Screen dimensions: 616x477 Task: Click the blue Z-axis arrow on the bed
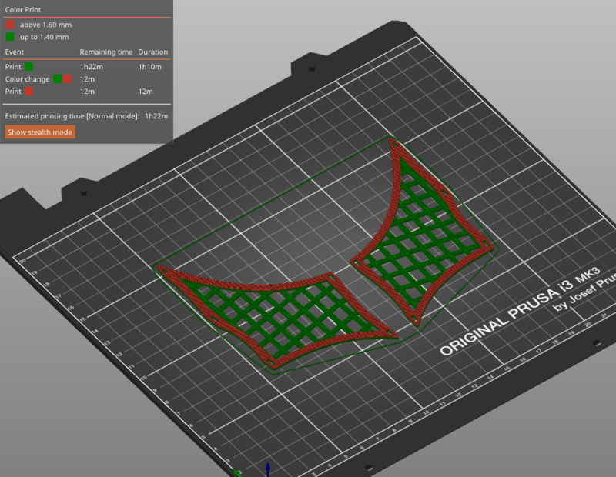click(268, 468)
